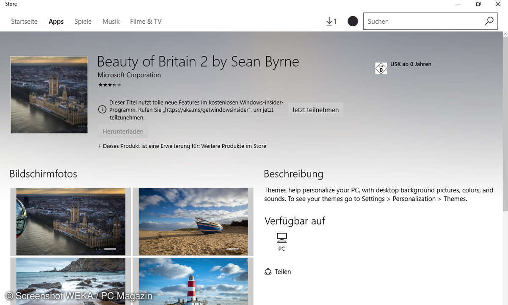This screenshot has width=508, height=305.
Task: Click the app cover image of Parliament
Action: click(49, 95)
